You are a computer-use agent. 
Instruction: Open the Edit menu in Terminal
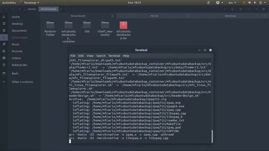click(81, 56)
